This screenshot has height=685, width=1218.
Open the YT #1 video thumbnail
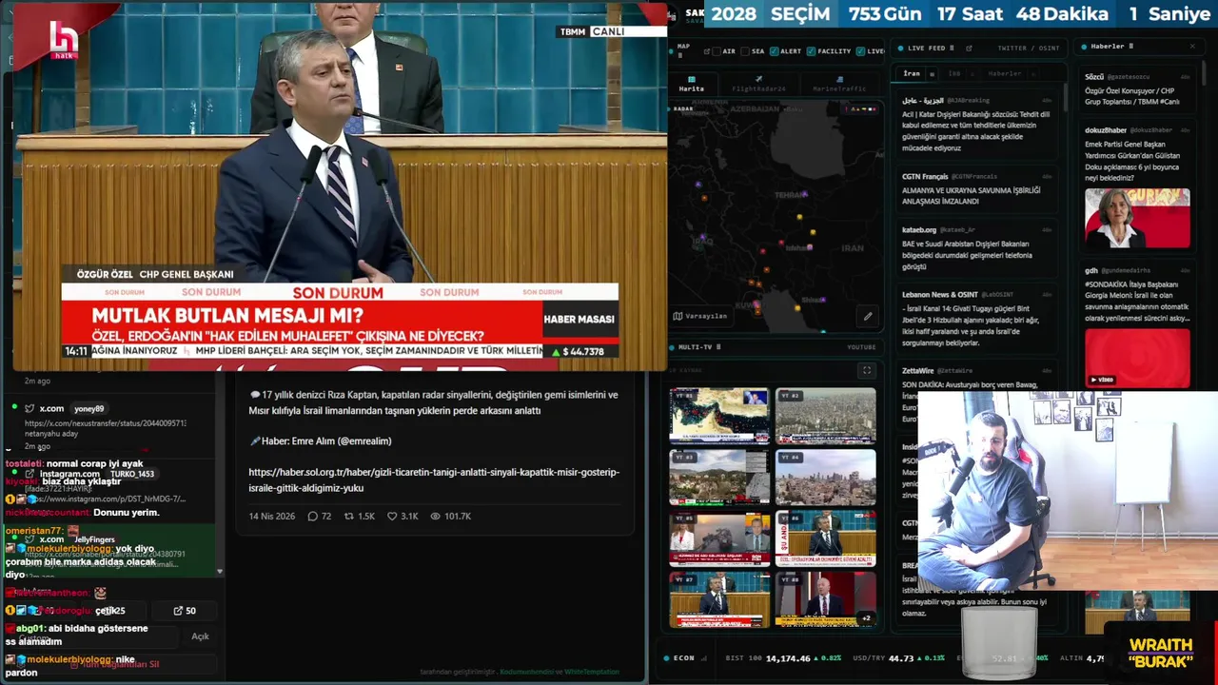tap(719, 416)
